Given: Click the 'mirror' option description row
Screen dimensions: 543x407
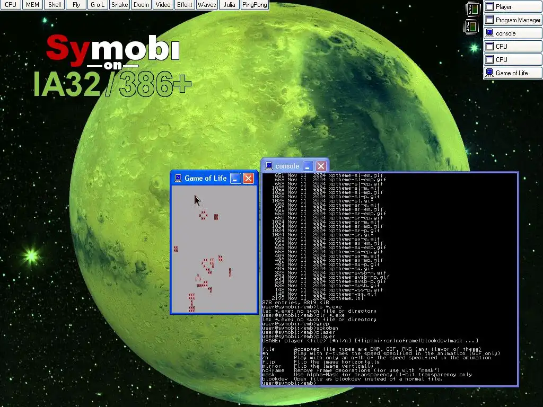Looking at the screenshot, I should pyautogui.click(x=318, y=366).
